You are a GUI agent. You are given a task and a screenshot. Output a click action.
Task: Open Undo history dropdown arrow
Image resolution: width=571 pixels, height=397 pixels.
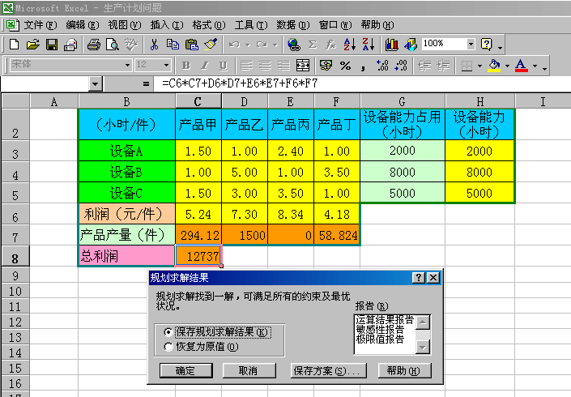(x=248, y=45)
